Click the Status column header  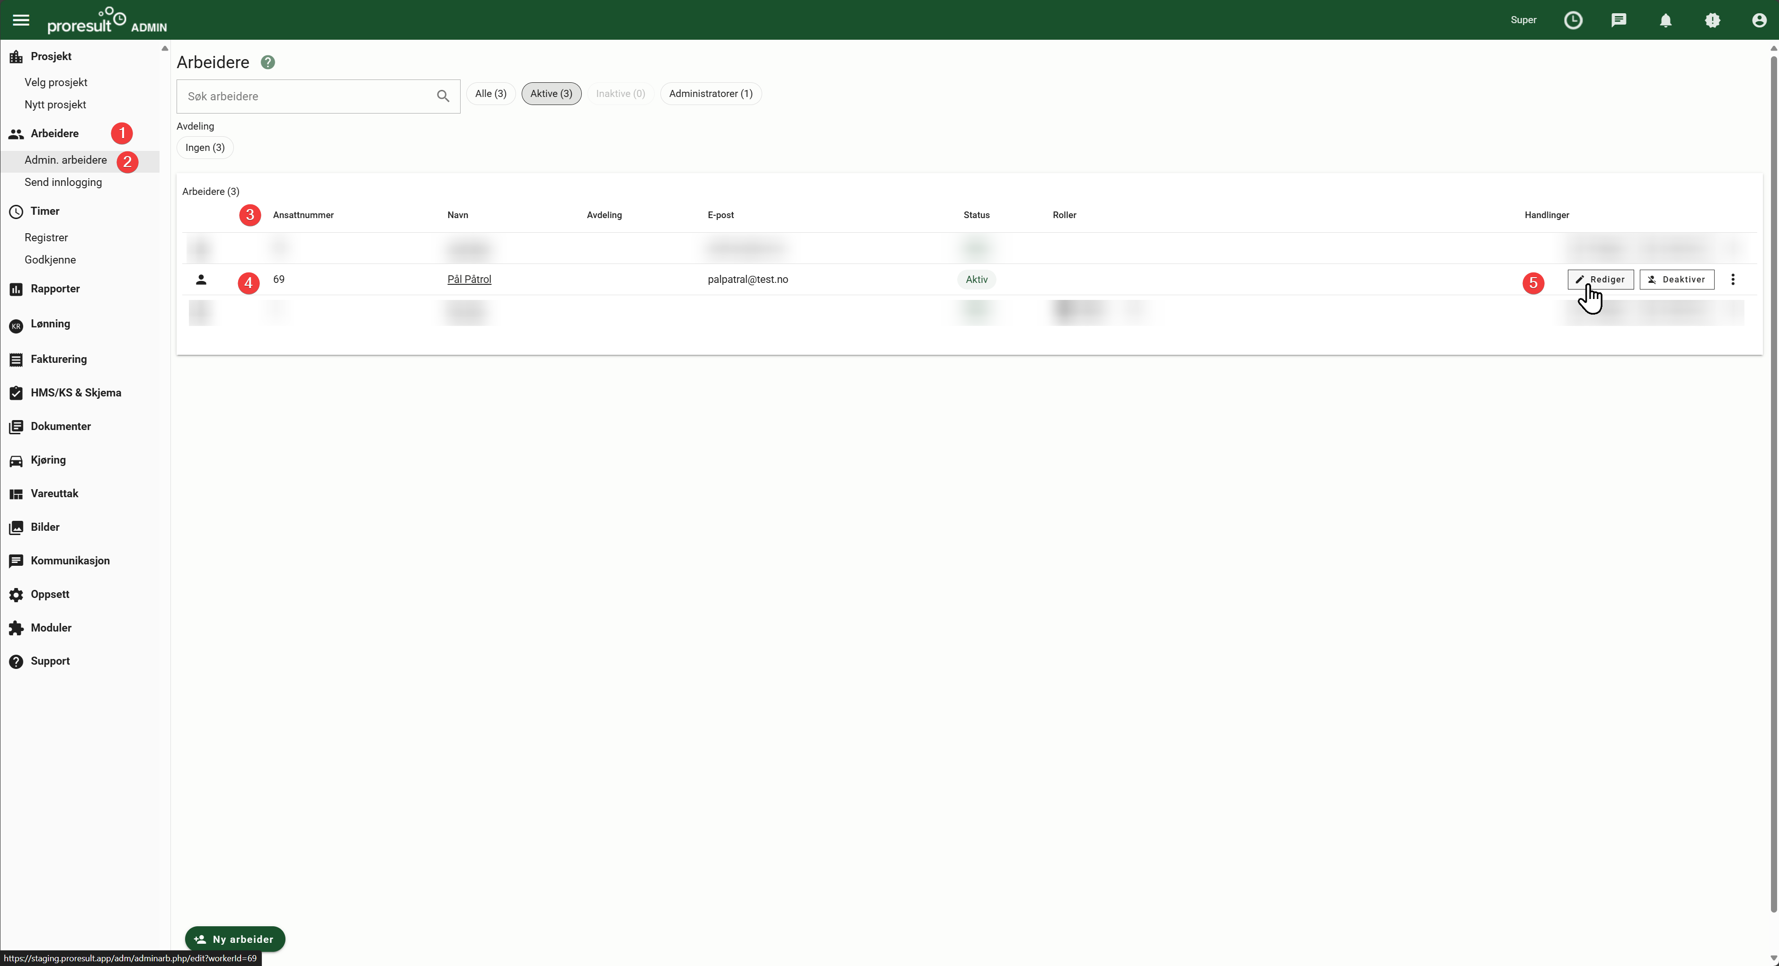[977, 215]
